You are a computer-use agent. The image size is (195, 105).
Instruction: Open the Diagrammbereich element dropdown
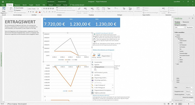(x=106, y=56)
